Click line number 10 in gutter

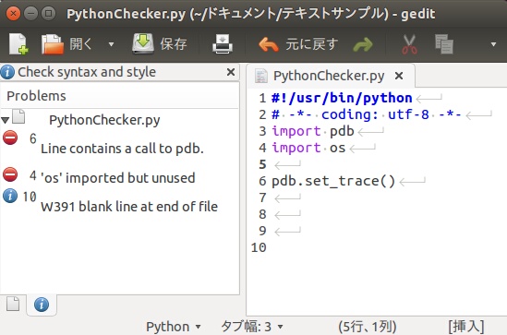point(259,247)
